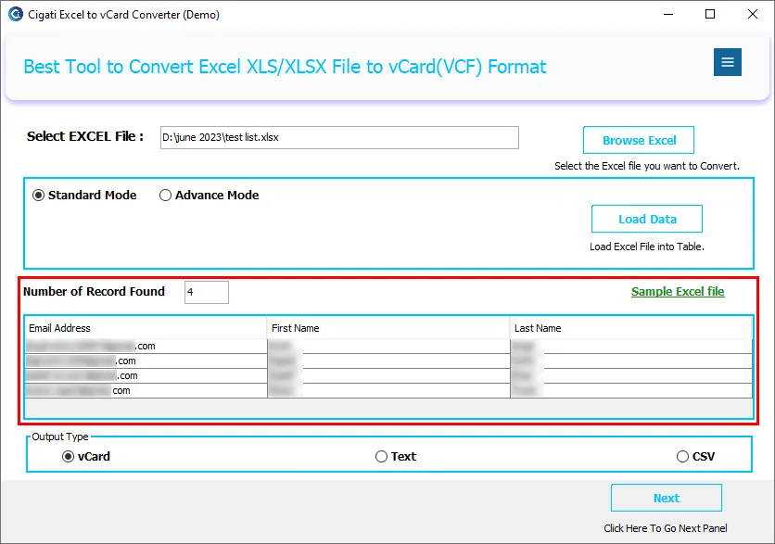The image size is (775, 544).
Task: Click the Number of Record Found field
Action: (x=207, y=292)
